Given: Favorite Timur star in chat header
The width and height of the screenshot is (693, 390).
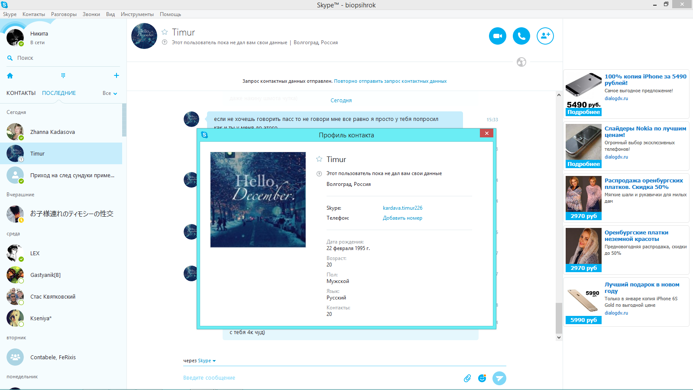Looking at the screenshot, I should (x=165, y=32).
